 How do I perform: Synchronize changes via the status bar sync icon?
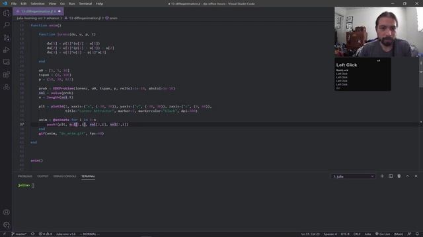(32, 234)
